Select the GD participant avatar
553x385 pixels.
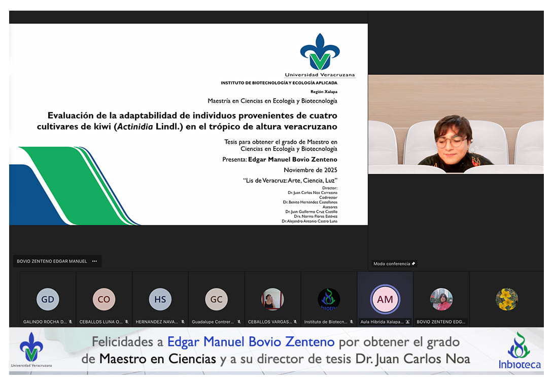48,299
